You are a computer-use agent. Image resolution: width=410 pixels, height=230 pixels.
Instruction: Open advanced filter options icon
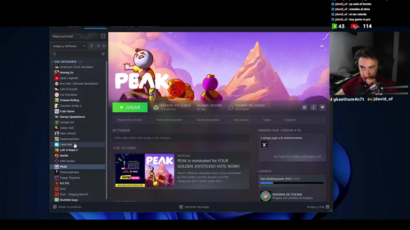click(x=103, y=54)
